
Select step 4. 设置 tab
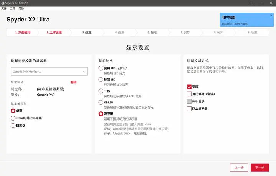[x=120, y=32]
